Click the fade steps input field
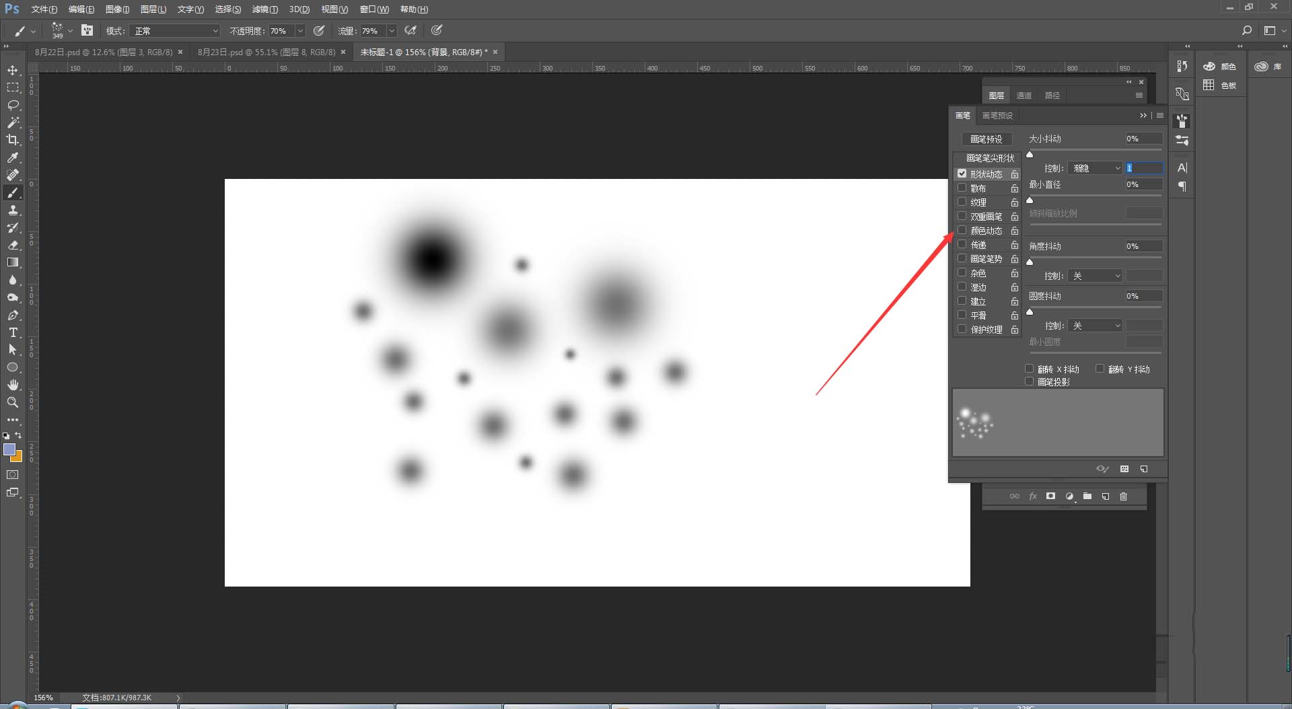1292x709 pixels. [x=1145, y=168]
